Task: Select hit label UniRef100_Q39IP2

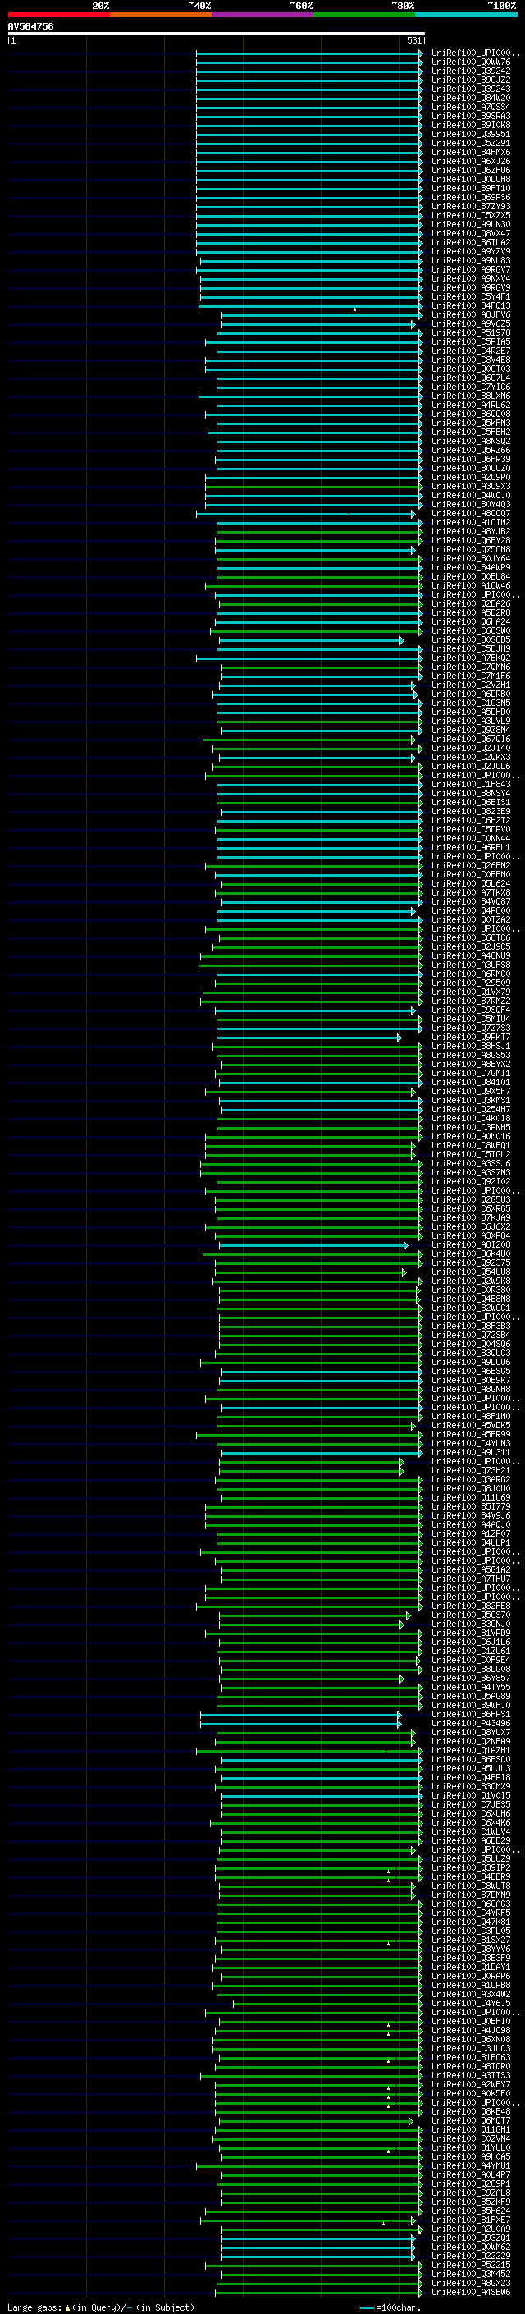Action: point(471,1867)
